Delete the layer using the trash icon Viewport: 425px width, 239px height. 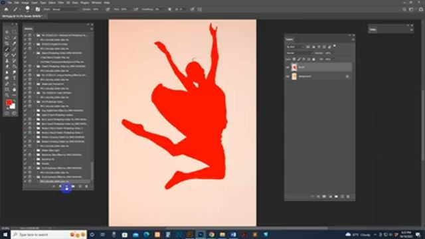tap(348, 197)
